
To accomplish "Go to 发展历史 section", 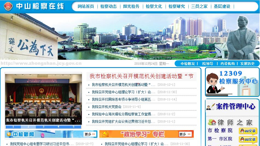I will 248,64.
